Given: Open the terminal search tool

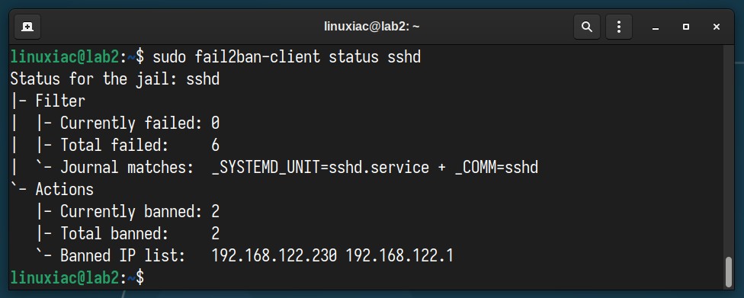Looking at the screenshot, I should click(x=587, y=27).
